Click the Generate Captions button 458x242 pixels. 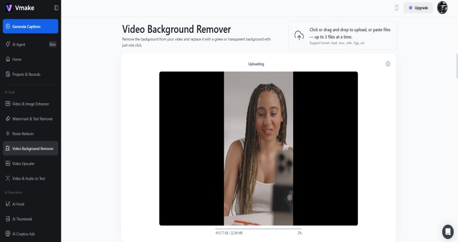coord(30,26)
